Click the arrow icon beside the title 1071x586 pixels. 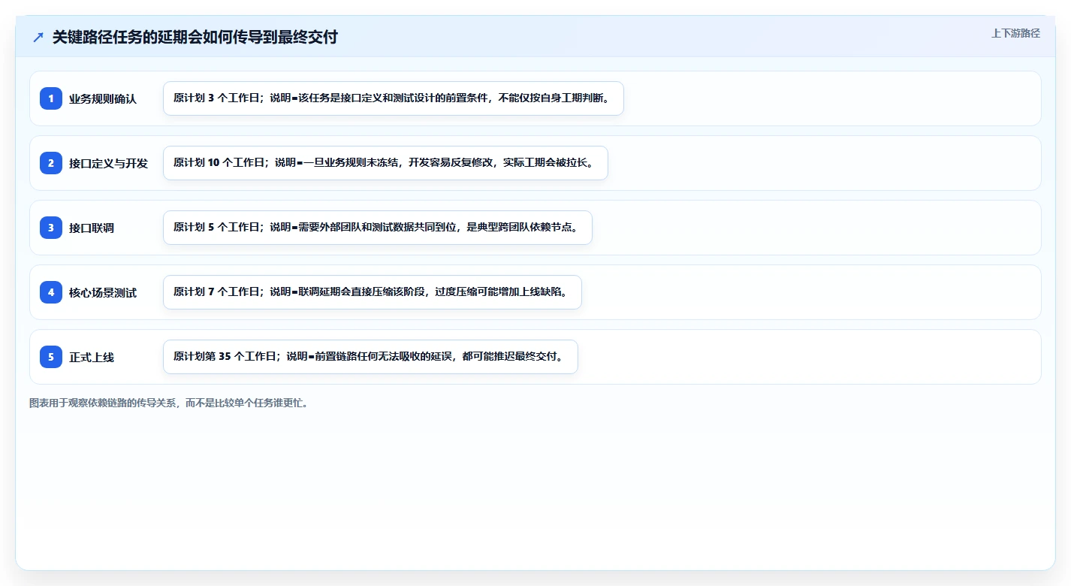click(x=38, y=37)
